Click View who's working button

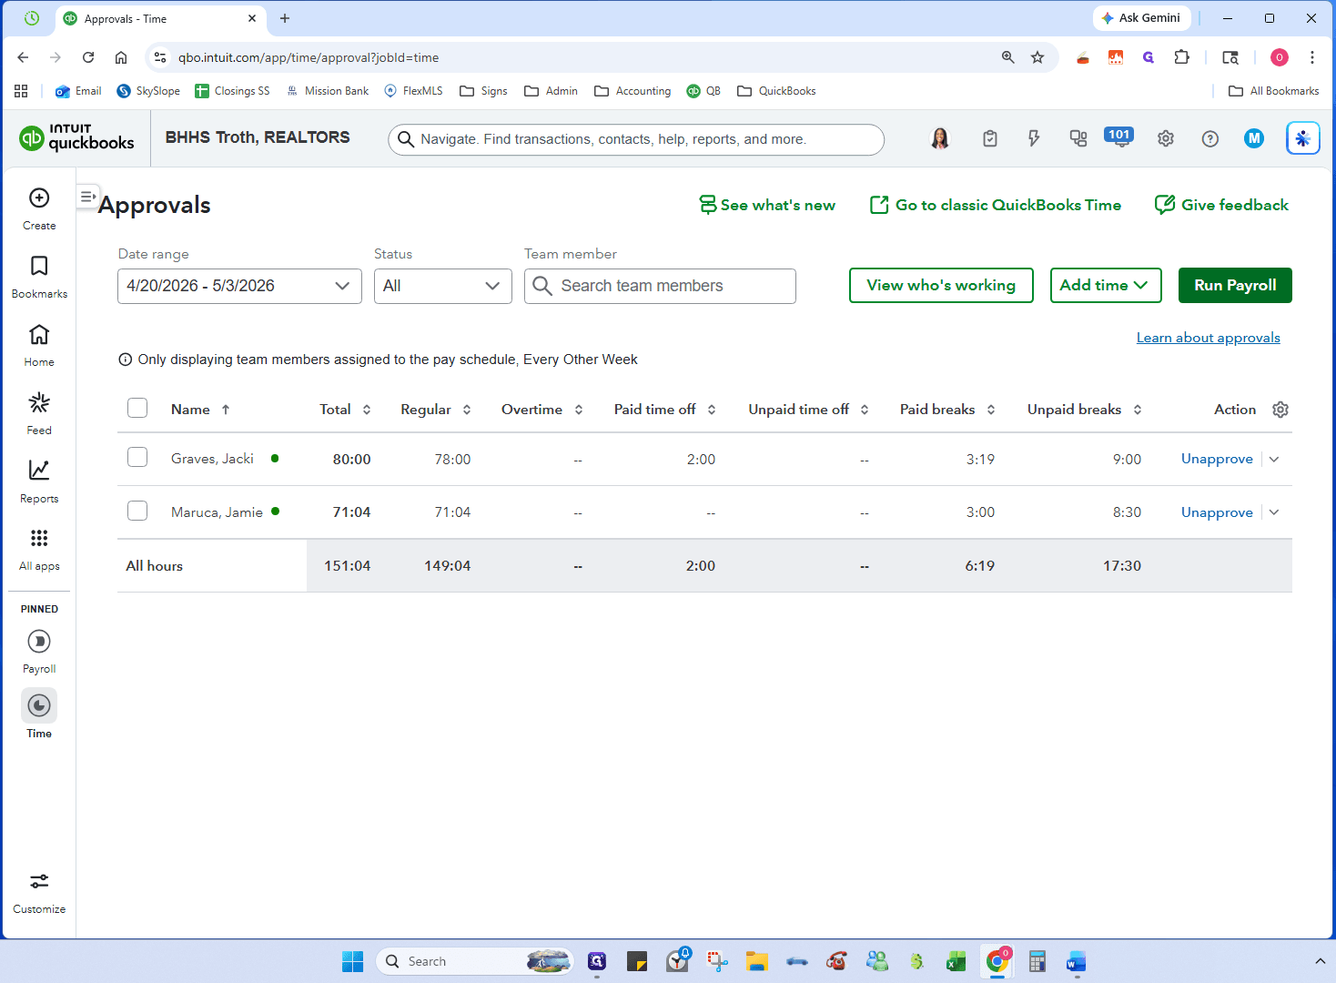[941, 285]
